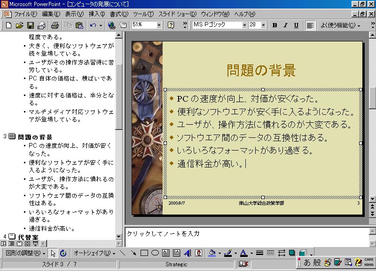Open an existing file with folder icon
Screen dimensions: 376x271
[x=19, y=25]
